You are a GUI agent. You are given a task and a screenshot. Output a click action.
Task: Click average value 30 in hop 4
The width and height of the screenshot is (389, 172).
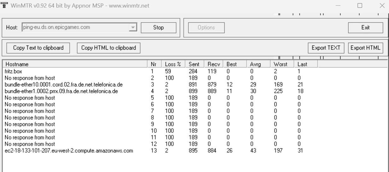tap(253, 91)
